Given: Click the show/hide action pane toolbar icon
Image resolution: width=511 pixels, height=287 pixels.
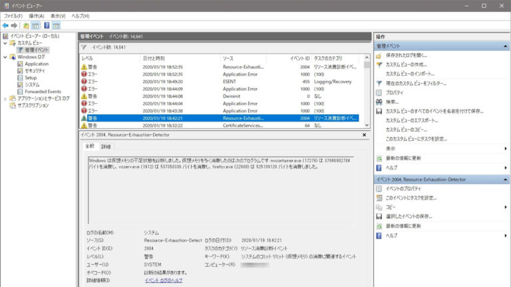Looking at the screenshot, I should 56,25.
